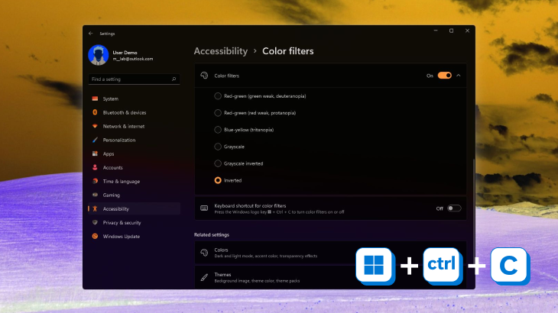
Task: Click User Demo account name
Action: [125, 53]
